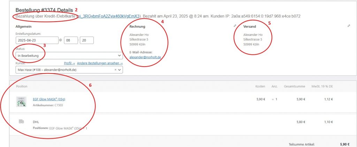The height and width of the screenshot is (147, 357).
Task: Open the Status dropdown showing In Bearbeitung
Action: [69, 56]
